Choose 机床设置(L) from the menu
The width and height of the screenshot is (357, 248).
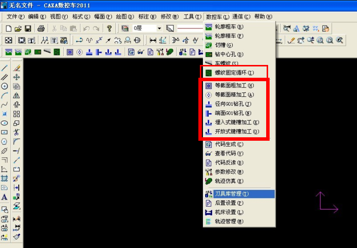[239, 212]
